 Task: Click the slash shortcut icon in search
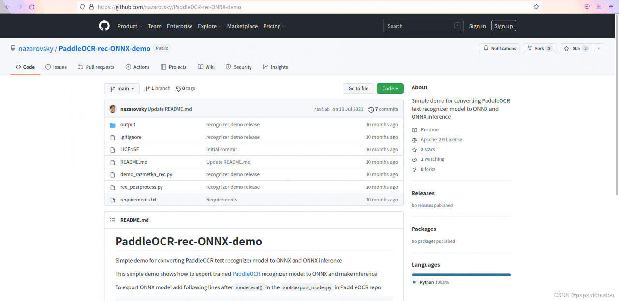457,26
